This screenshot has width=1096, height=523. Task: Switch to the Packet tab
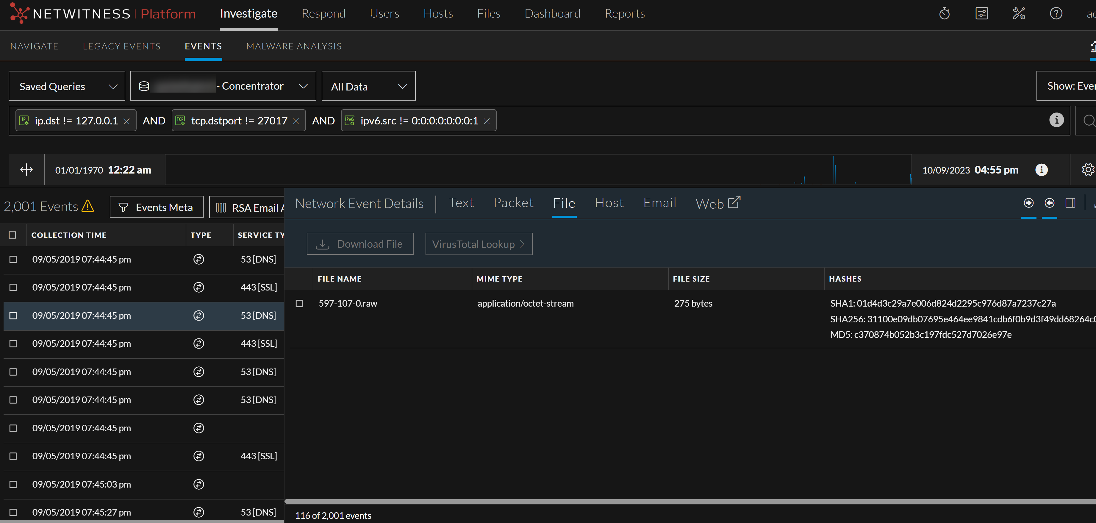(513, 203)
